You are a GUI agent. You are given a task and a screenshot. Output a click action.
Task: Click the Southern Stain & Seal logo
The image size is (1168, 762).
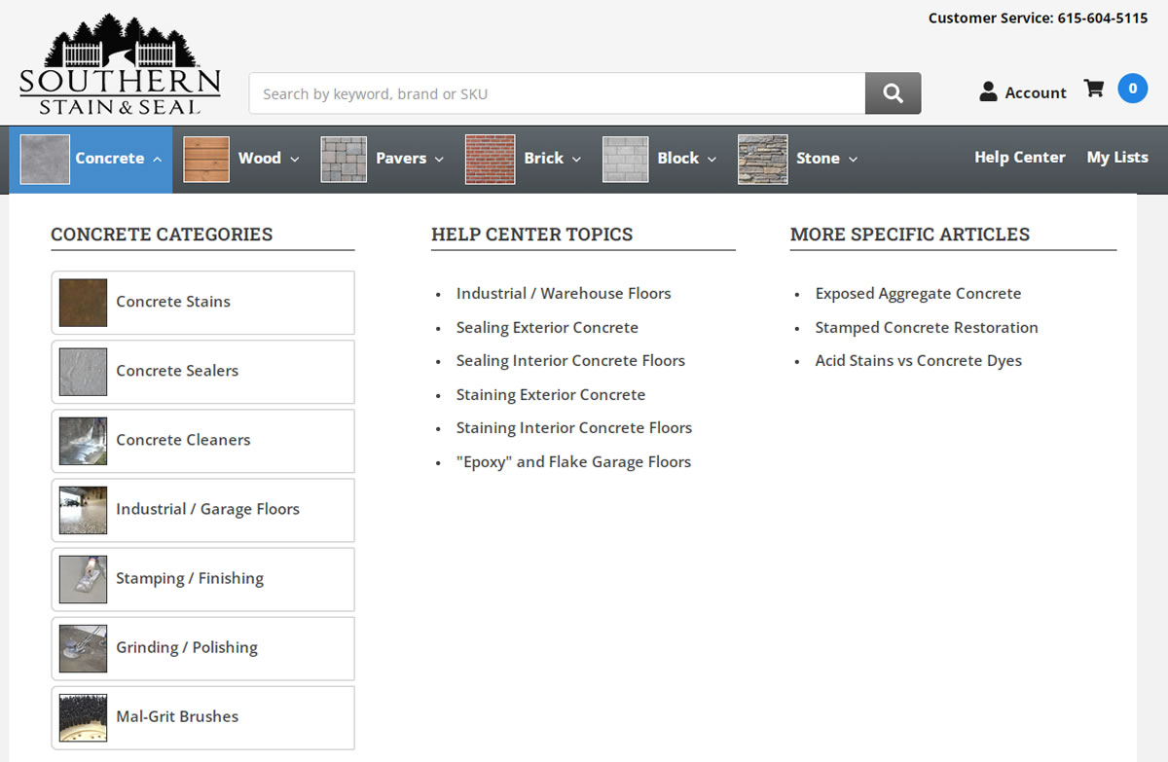pos(120,65)
